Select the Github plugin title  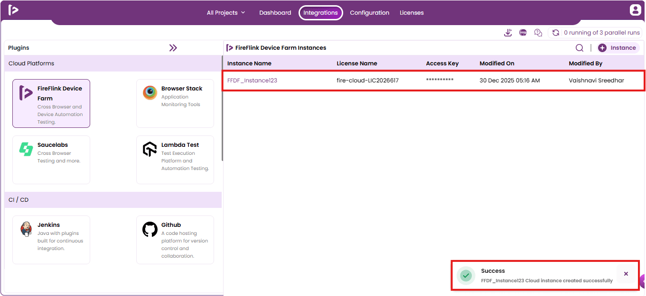click(x=171, y=225)
